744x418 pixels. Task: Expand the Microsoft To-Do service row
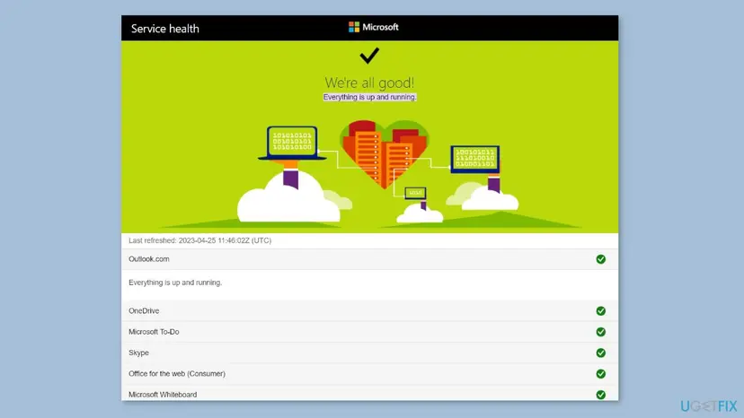click(369, 332)
